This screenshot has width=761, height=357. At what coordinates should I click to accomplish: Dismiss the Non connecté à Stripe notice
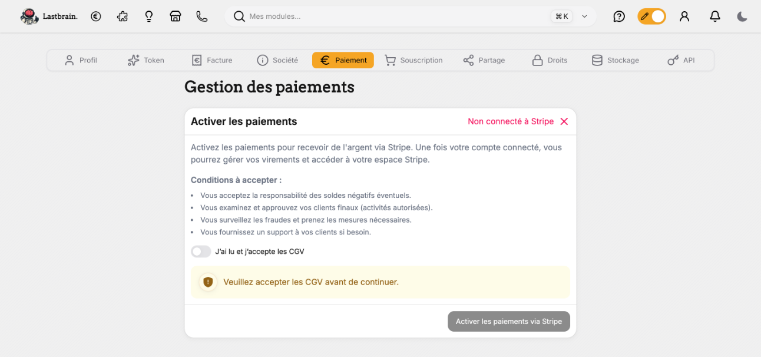(564, 121)
